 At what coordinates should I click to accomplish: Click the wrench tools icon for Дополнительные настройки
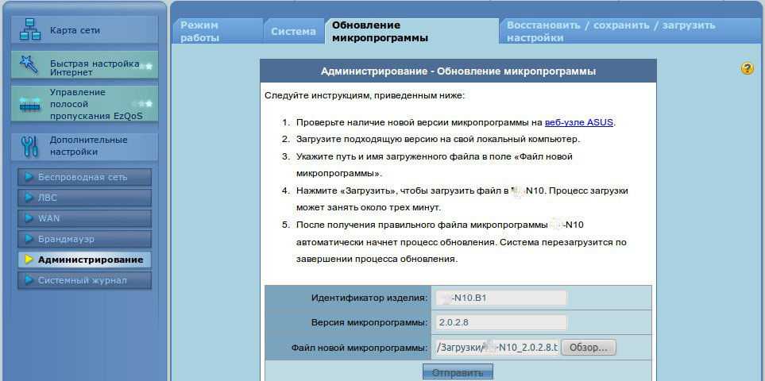29,146
